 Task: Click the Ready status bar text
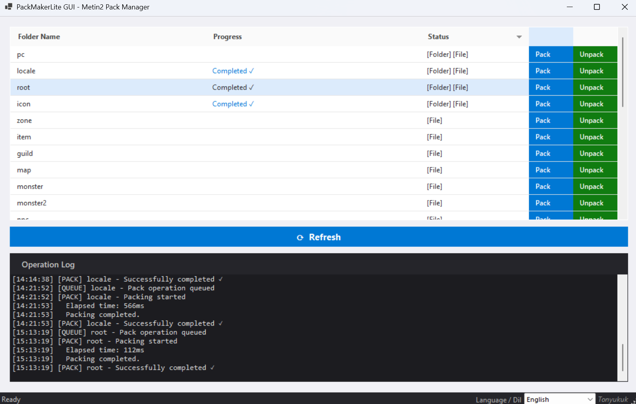pyautogui.click(x=11, y=399)
